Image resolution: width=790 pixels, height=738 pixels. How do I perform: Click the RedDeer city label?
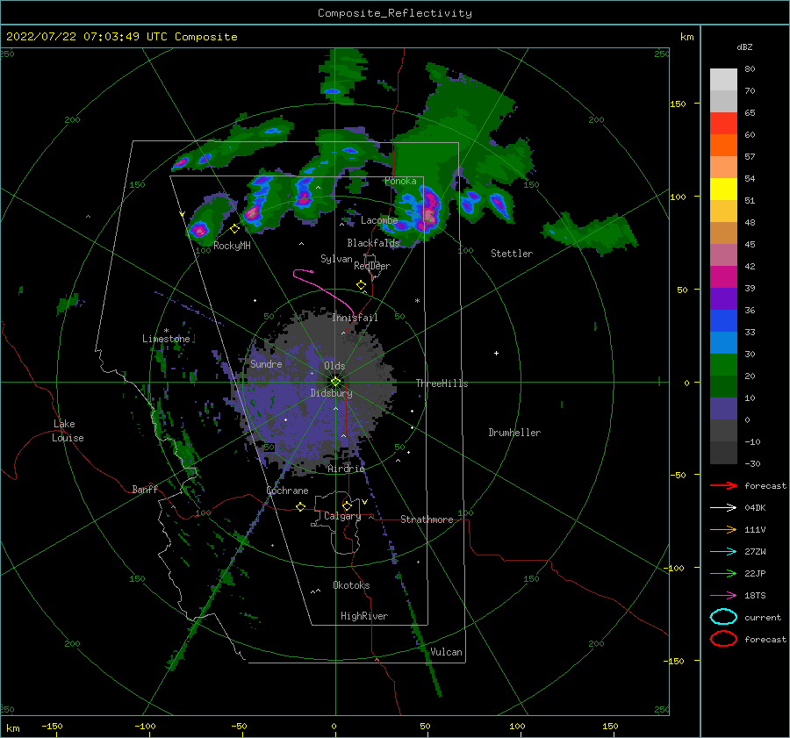pyautogui.click(x=372, y=266)
